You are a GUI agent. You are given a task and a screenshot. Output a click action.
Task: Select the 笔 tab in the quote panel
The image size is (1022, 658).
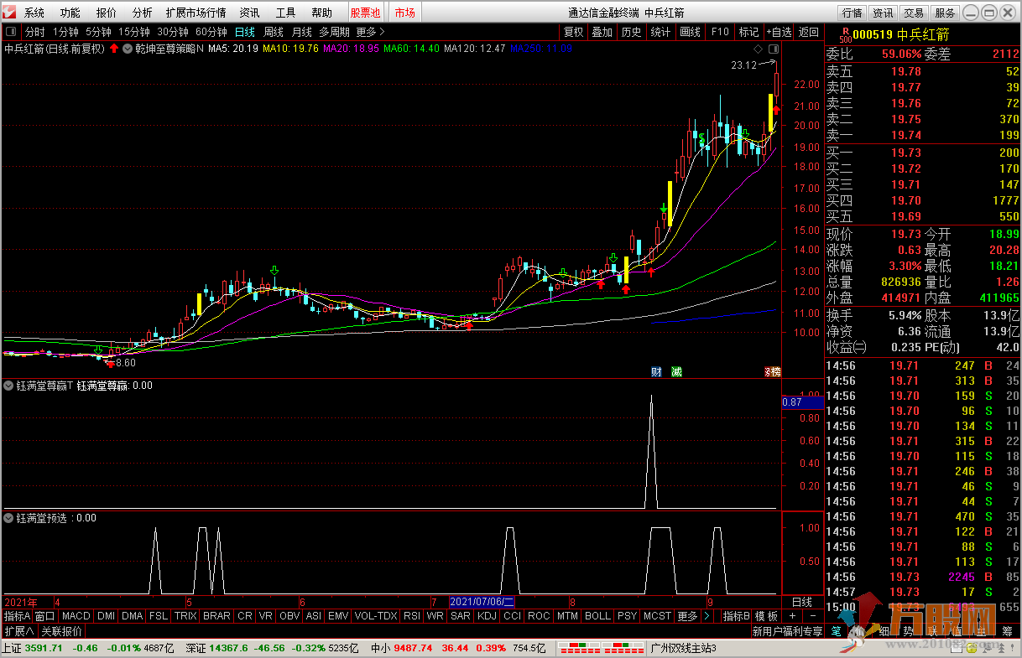pos(836,631)
